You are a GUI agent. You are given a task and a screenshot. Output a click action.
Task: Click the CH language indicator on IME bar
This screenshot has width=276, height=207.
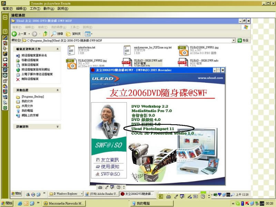pyautogui.click(x=161, y=196)
